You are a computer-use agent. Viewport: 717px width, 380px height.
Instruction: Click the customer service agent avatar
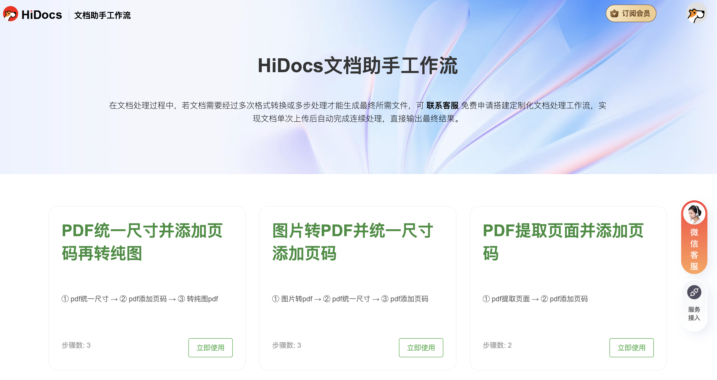(694, 214)
